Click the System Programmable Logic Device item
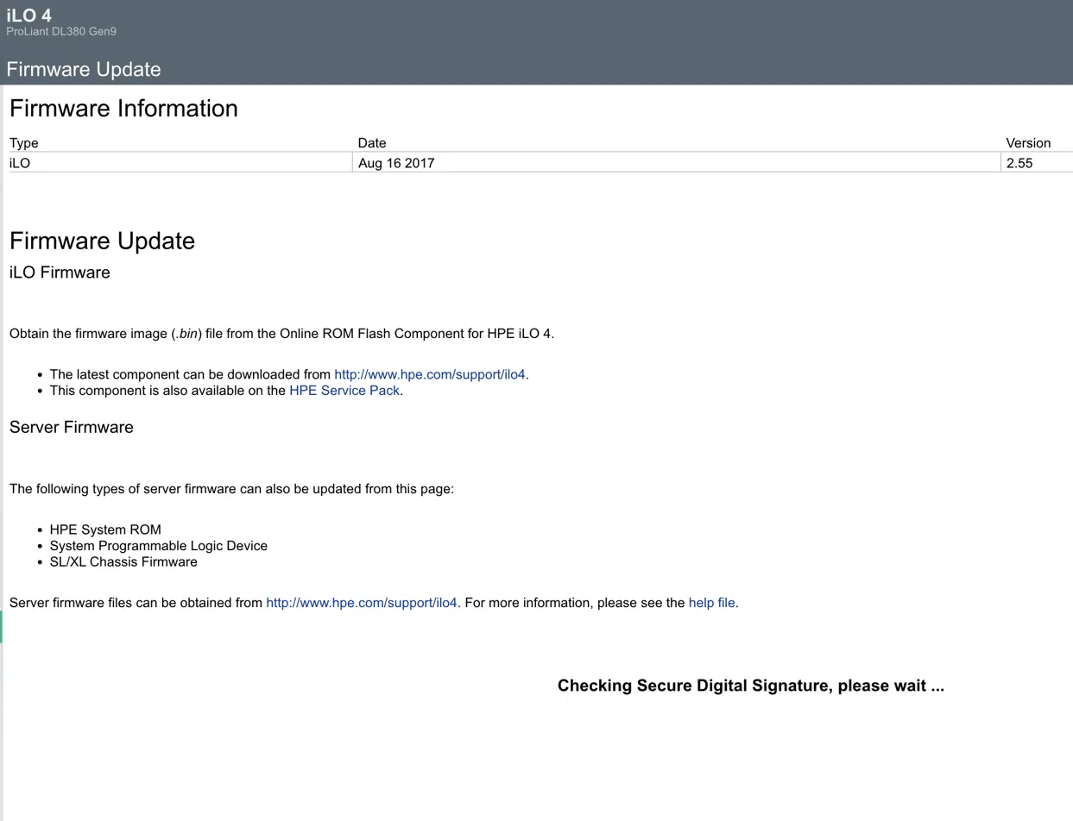The image size is (1073, 821). point(159,546)
